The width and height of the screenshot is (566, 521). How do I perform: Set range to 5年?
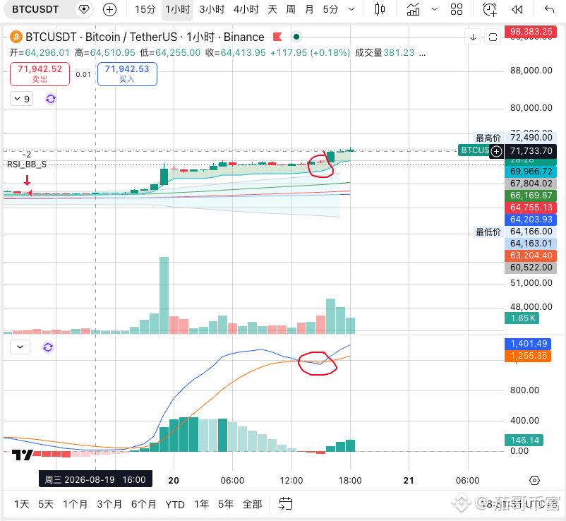226,504
